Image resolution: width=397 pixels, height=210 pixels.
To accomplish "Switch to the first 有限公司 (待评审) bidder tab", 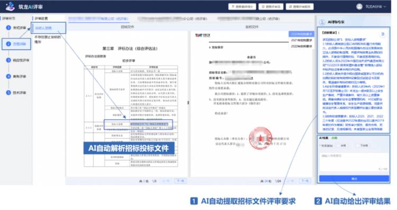I will (98, 18).
